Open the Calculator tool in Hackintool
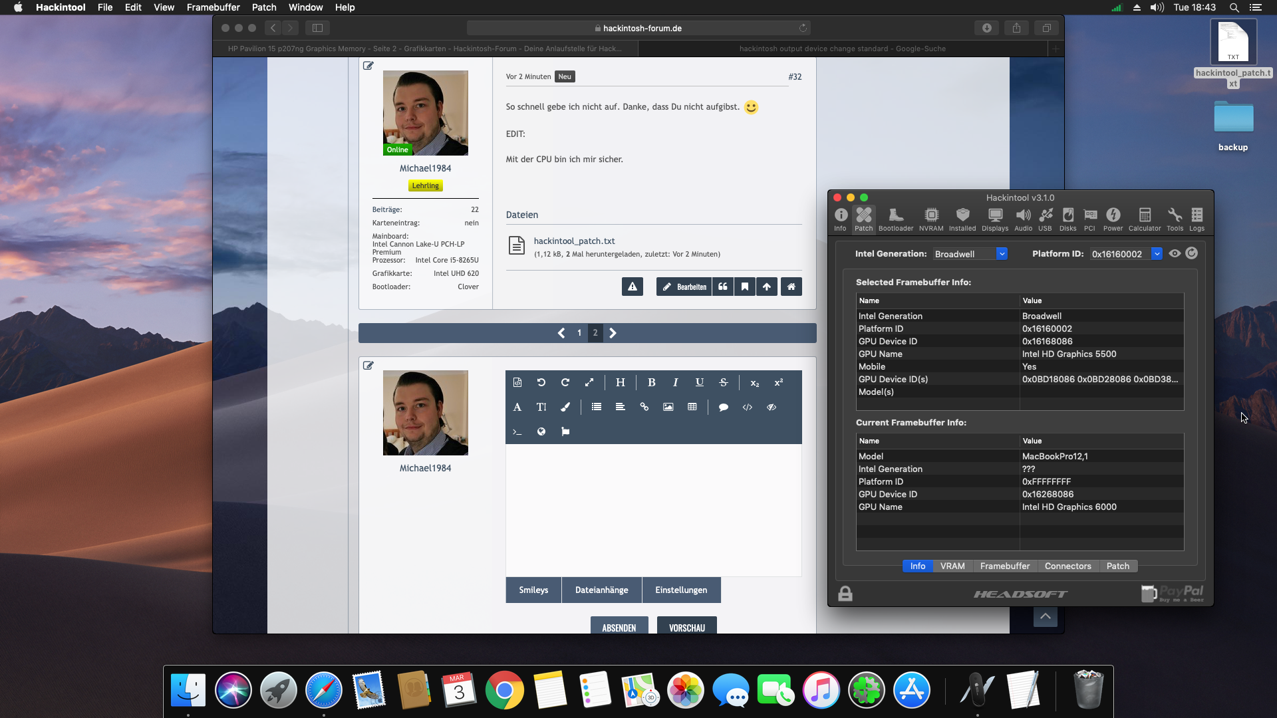Image resolution: width=1277 pixels, height=718 pixels. pyautogui.click(x=1144, y=219)
